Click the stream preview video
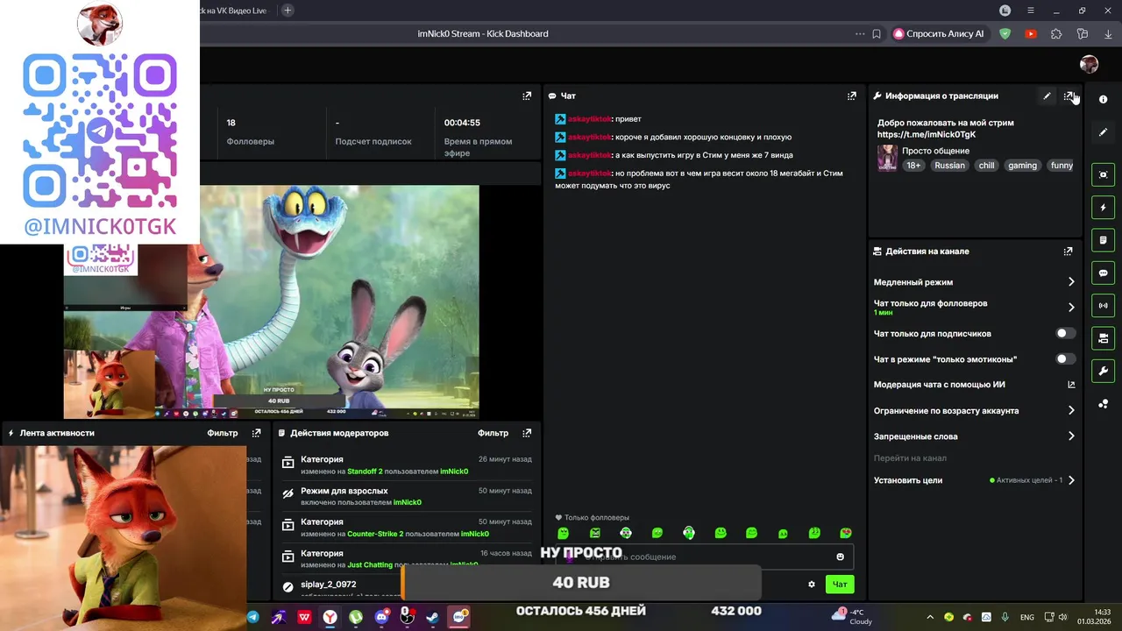The image size is (1122, 631). click(272, 301)
